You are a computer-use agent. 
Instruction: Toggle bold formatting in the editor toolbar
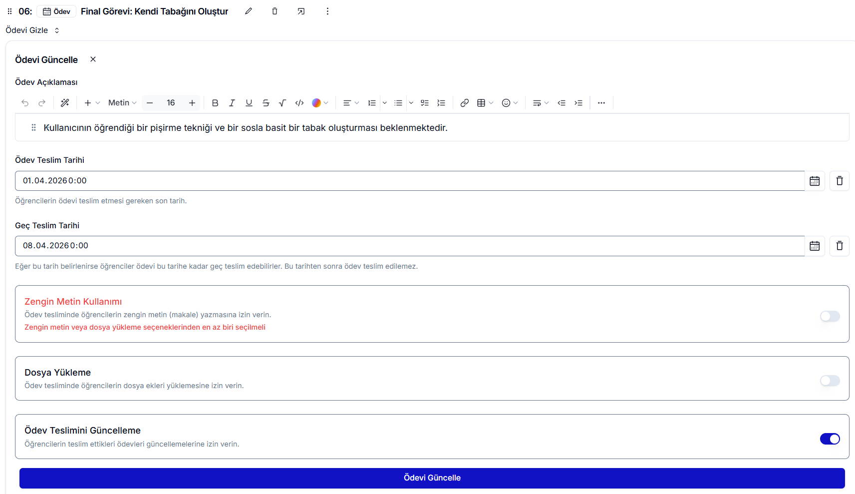click(215, 103)
